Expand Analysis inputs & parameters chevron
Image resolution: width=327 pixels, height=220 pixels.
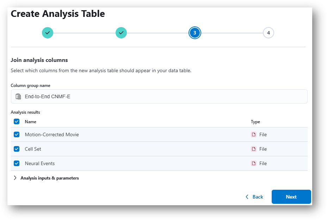click(x=15, y=178)
